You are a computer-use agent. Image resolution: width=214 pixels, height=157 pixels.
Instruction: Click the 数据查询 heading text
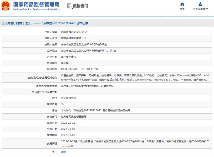[x=81, y=6]
